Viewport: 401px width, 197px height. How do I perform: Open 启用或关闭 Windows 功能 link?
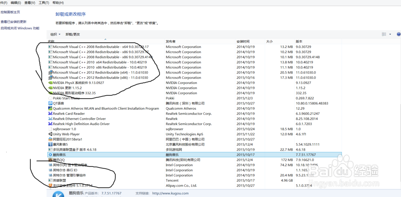(x=20, y=28)
